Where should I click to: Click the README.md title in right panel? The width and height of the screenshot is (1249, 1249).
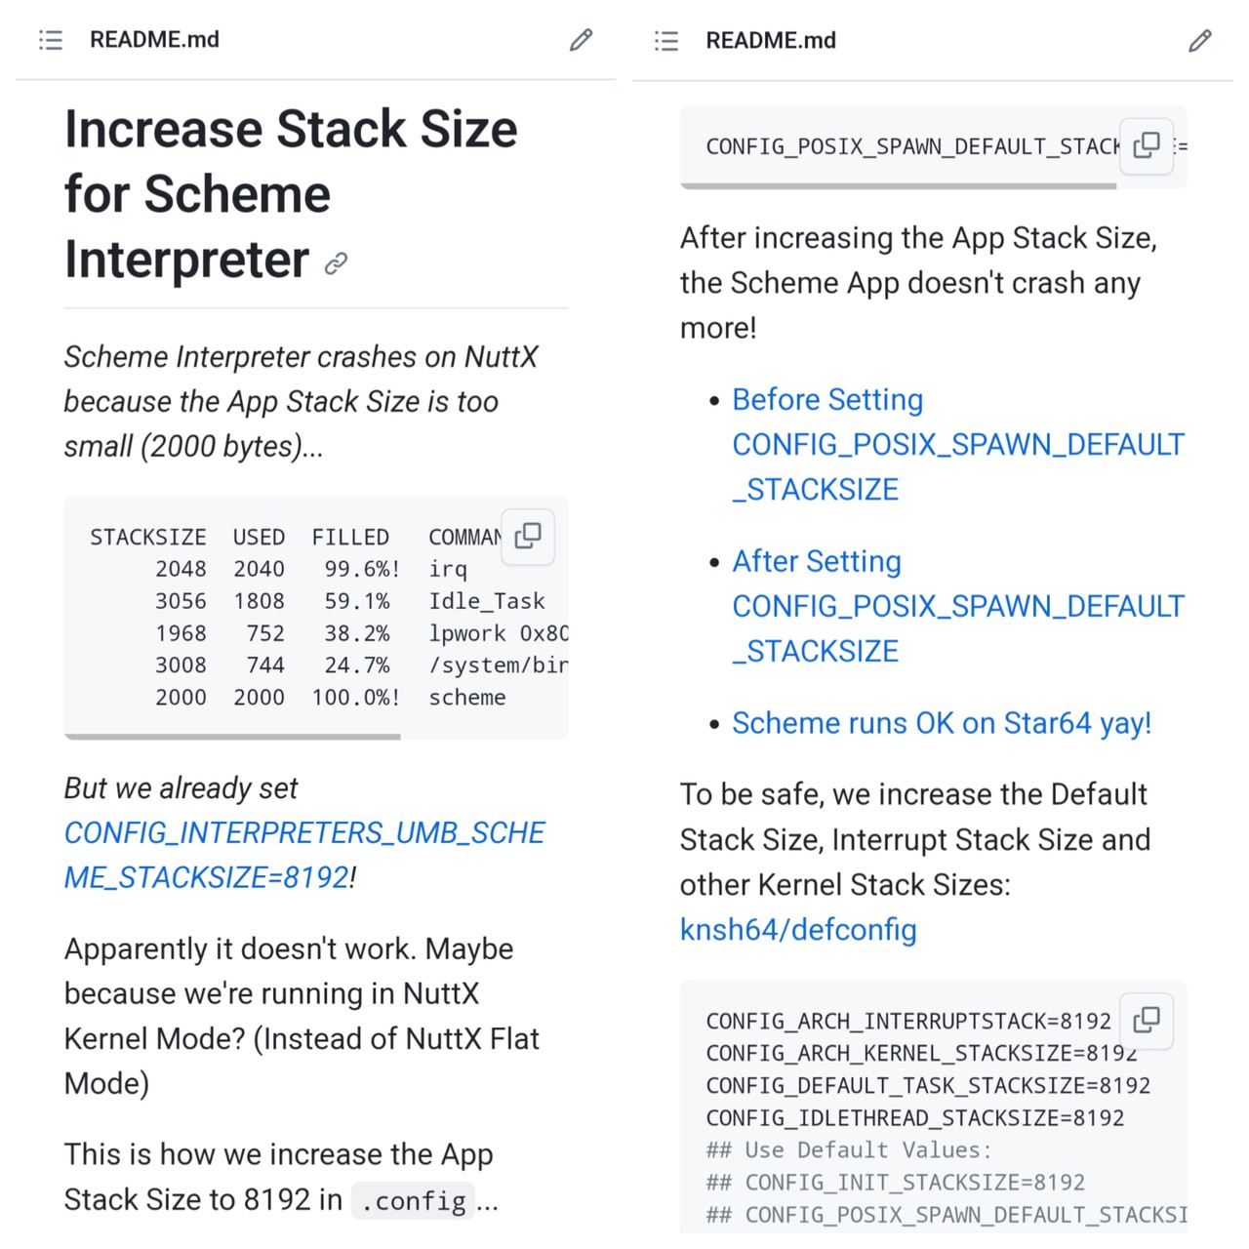click(x=771, y=41)
